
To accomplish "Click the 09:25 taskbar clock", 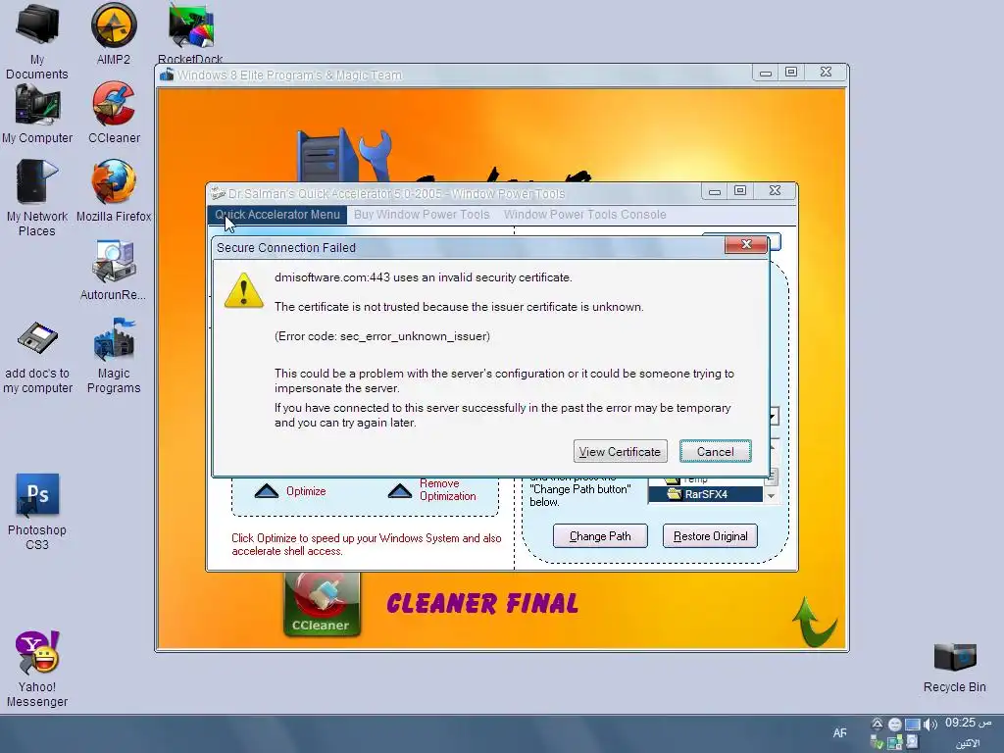I will (x=968, y=723).
